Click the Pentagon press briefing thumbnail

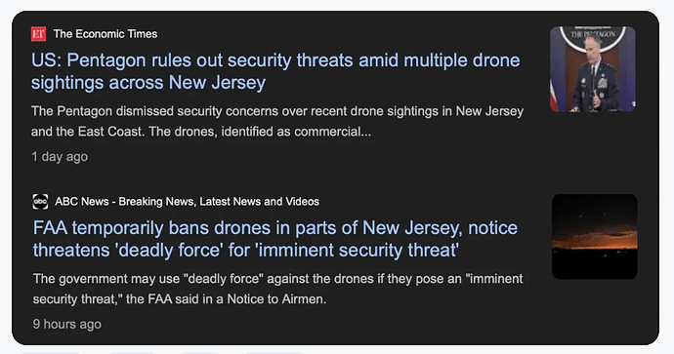coord(593,69)
